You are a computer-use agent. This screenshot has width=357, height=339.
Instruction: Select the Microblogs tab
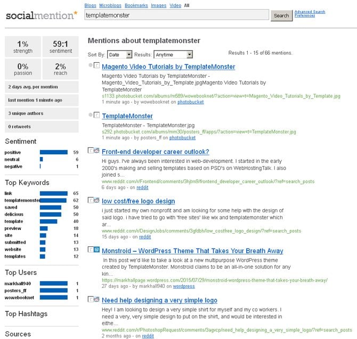pyautogui.click(x=111, y=5)
